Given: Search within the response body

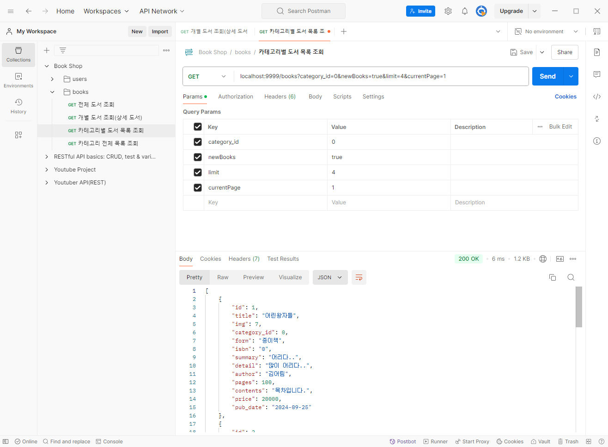Looking at the screenshot, I should pyautogui.click(x=571, y=277).
